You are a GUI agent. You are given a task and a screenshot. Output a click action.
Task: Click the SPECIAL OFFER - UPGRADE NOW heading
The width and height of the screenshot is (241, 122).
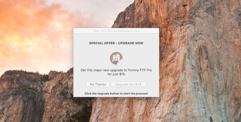tap(116, 43)
